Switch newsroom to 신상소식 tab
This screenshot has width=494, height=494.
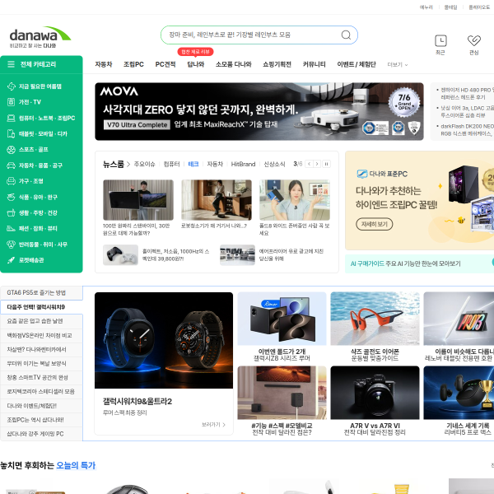point(274,164)
